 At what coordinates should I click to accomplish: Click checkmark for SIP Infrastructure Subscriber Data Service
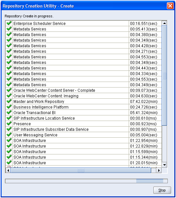[9, 129]
